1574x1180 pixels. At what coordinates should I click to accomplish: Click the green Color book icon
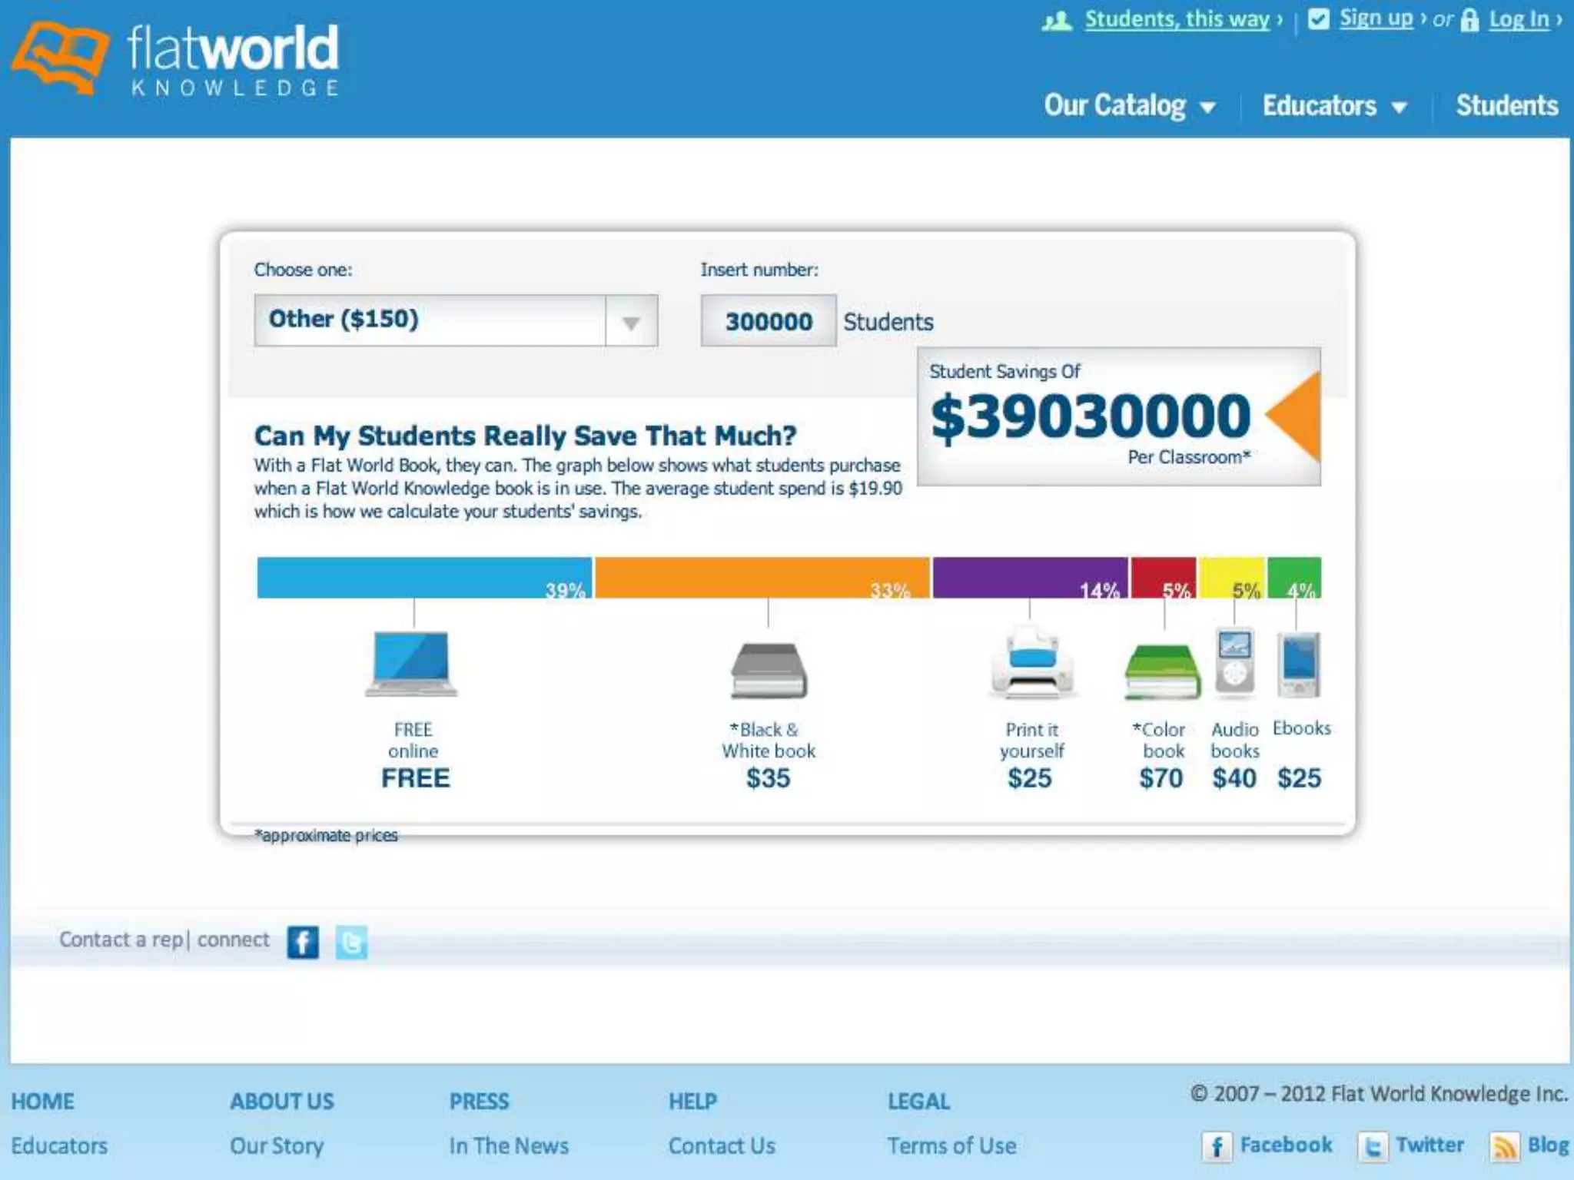pyautogui.click(x=1162, y=671)
